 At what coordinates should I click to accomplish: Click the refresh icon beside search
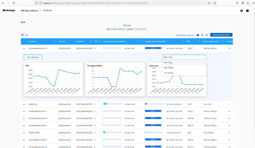pos(206,35)
